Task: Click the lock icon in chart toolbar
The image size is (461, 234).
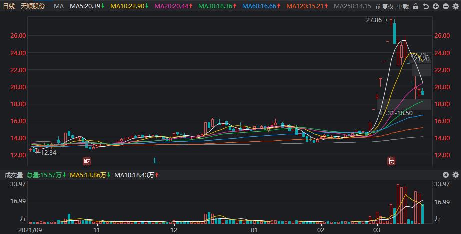Action: tap(417, 6)
